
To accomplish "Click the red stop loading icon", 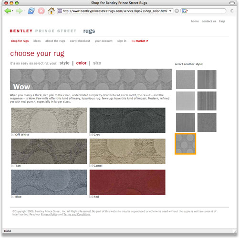I will coord(41,11).
